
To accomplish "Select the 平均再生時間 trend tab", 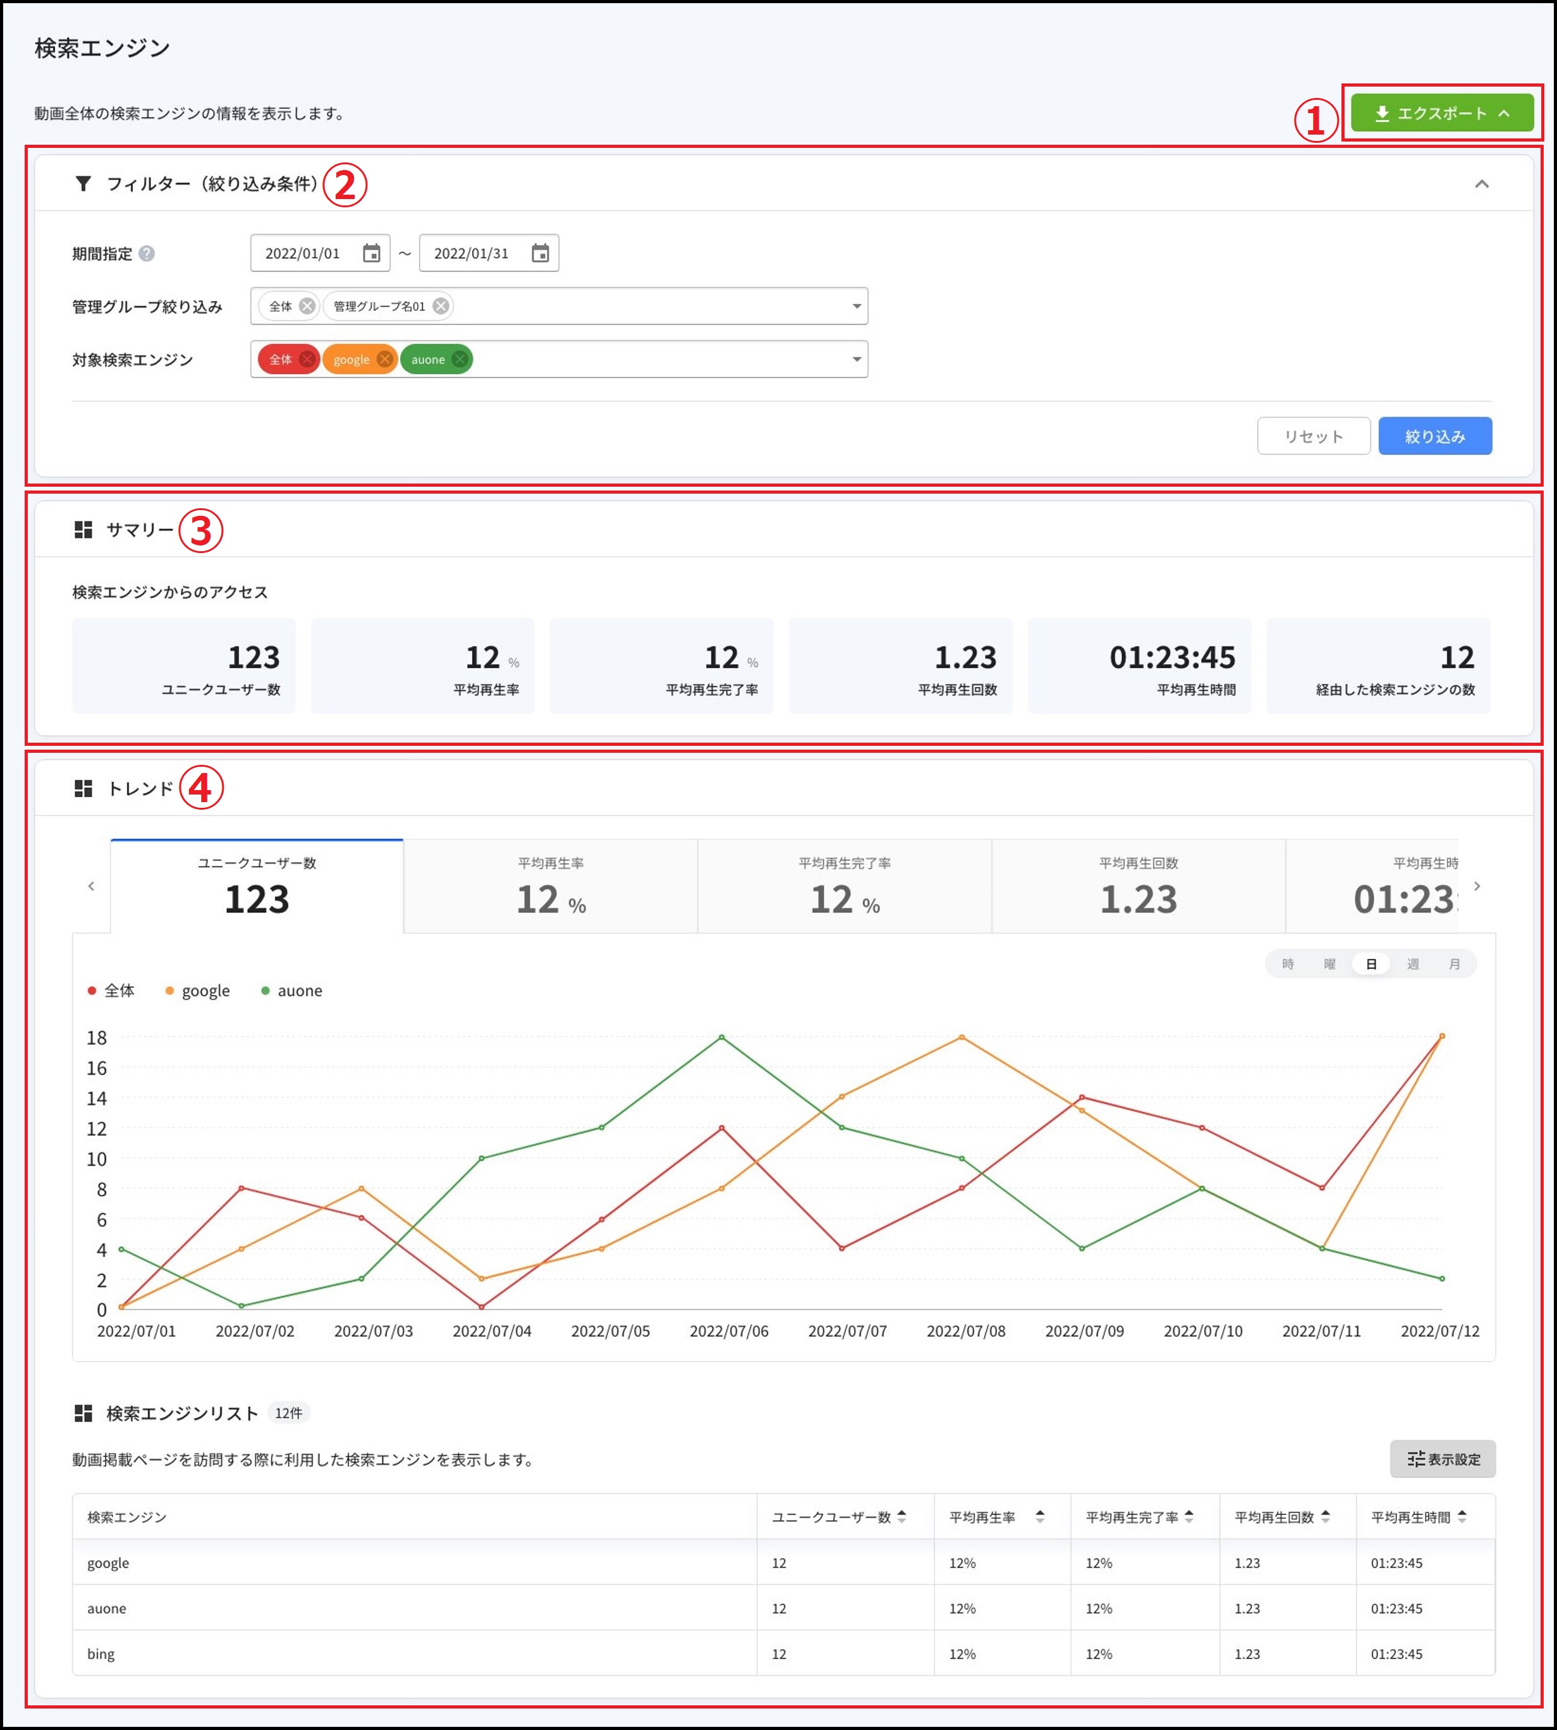I will (x=1373, y=886).
